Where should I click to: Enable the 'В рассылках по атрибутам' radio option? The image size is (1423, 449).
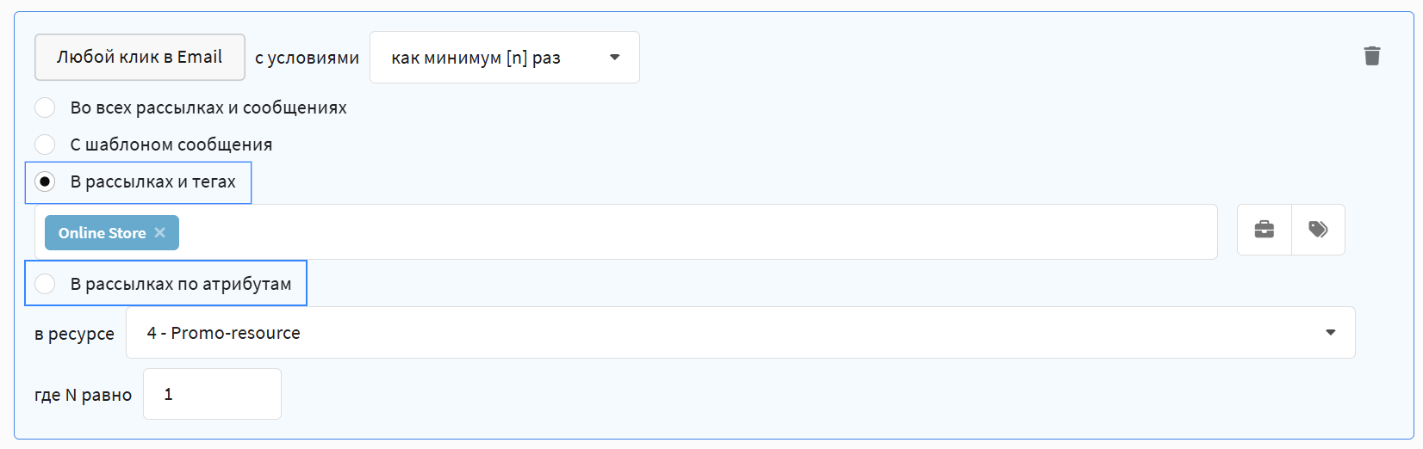click(x=45, y=284)
